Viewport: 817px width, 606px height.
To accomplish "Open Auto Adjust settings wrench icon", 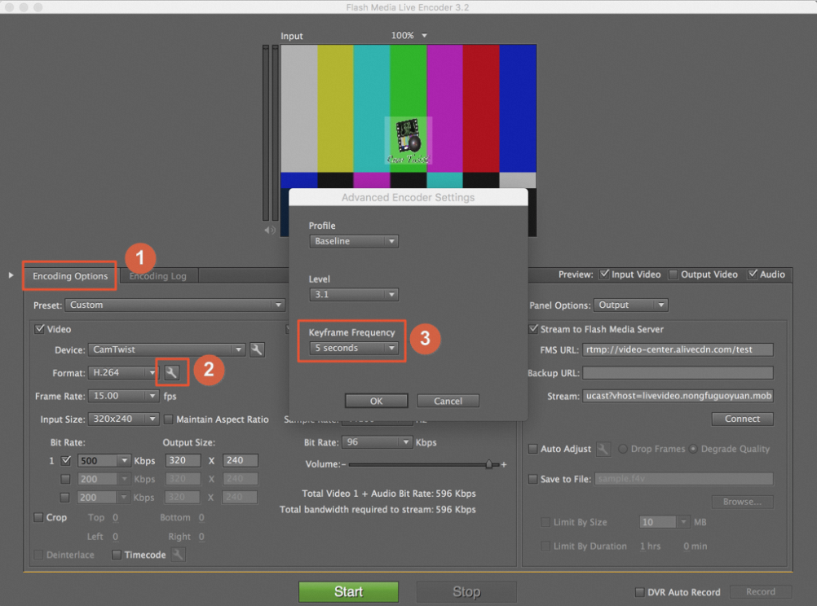I will click(x=603, y=449).
